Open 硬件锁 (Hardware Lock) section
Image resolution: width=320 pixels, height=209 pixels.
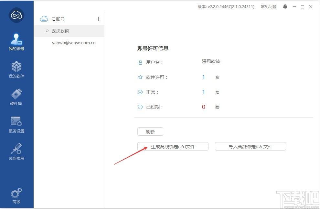16,97
